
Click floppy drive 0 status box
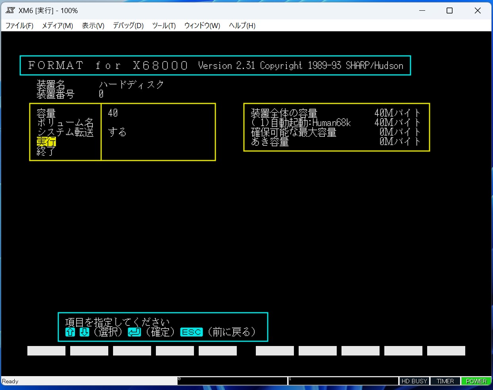click(232, 381)
